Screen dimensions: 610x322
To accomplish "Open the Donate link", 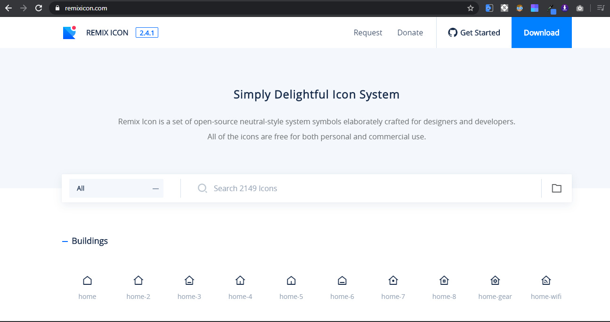I will coord(410,32).
